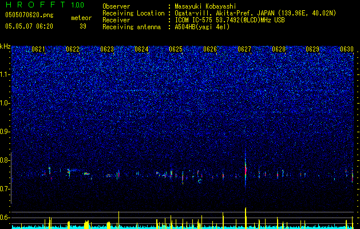Click the Receiving antenna label
This screenshot has height=229, width=360.
[x=132, y=27]
